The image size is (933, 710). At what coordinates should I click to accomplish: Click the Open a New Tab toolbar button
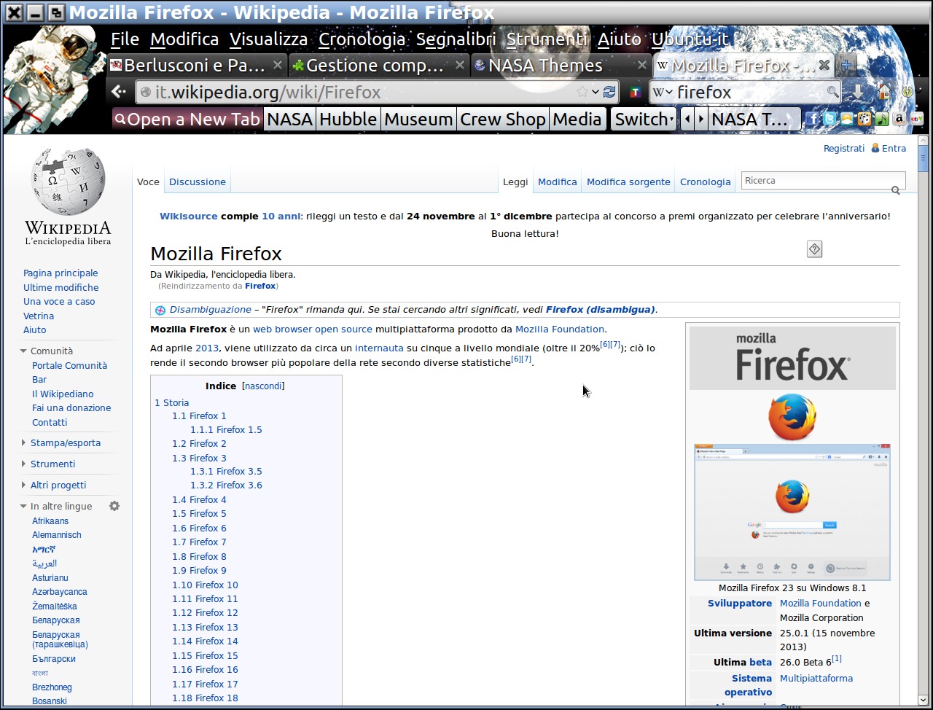click(x=187, y=120)
